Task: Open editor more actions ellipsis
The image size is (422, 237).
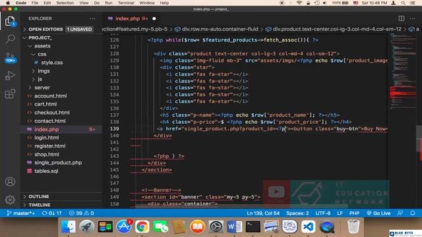Action: point(412,18)
